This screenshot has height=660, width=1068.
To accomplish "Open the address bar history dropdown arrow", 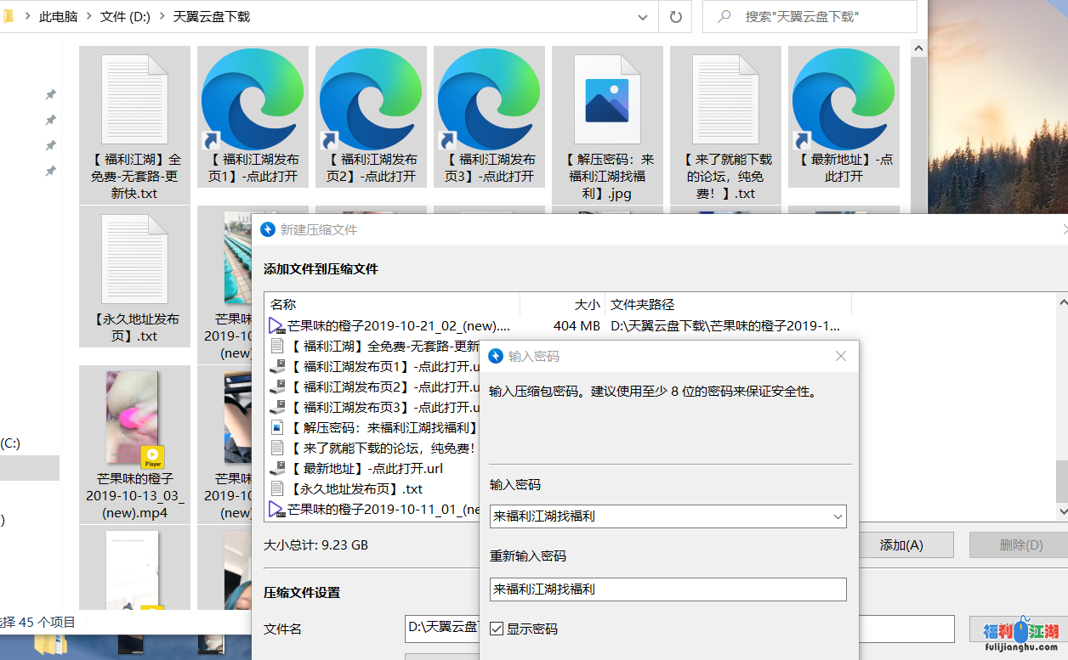I will coord(644,16).
